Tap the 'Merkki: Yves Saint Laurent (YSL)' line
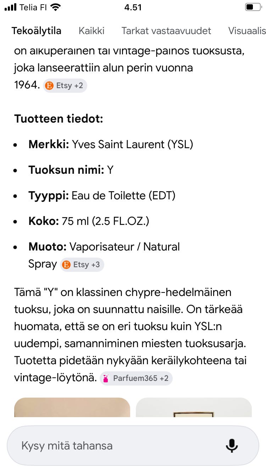 (x=111, y=144)
